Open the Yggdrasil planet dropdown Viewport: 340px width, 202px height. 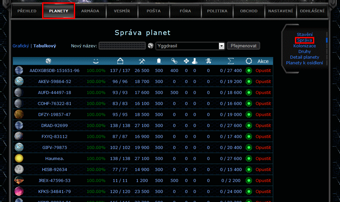pos(221,46)
